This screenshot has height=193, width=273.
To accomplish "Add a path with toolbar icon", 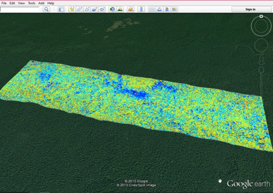I will [x=87, y=9].
